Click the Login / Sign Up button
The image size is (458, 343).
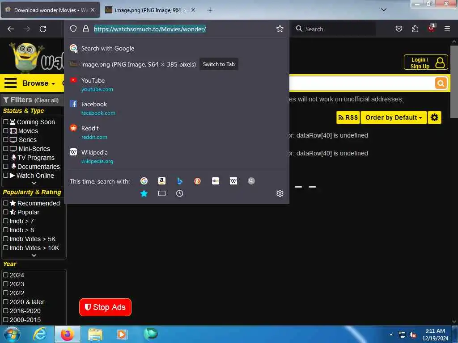pyautogui.click(x=426, y=63)
